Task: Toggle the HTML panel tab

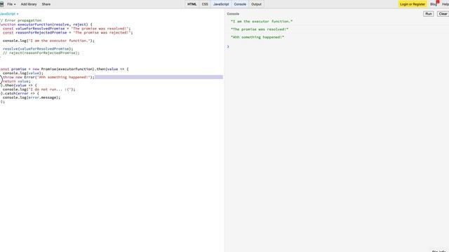Action: tap(192, 4)
